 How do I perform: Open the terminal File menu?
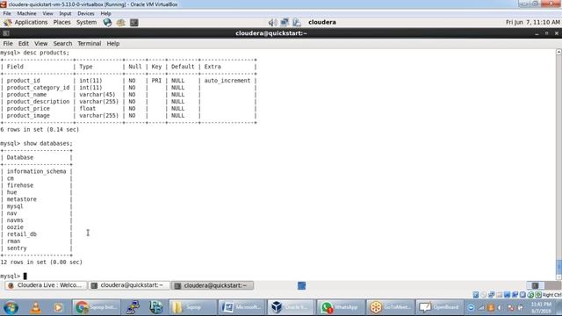point(8,43)
